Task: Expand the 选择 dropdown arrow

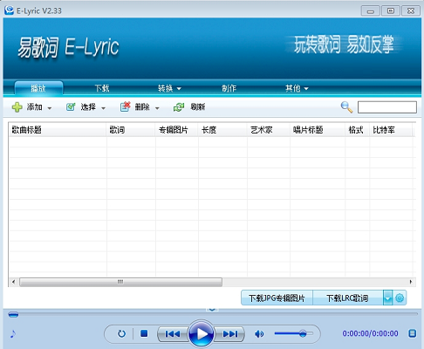Action: pyautogui.click(x=103, y=108)
